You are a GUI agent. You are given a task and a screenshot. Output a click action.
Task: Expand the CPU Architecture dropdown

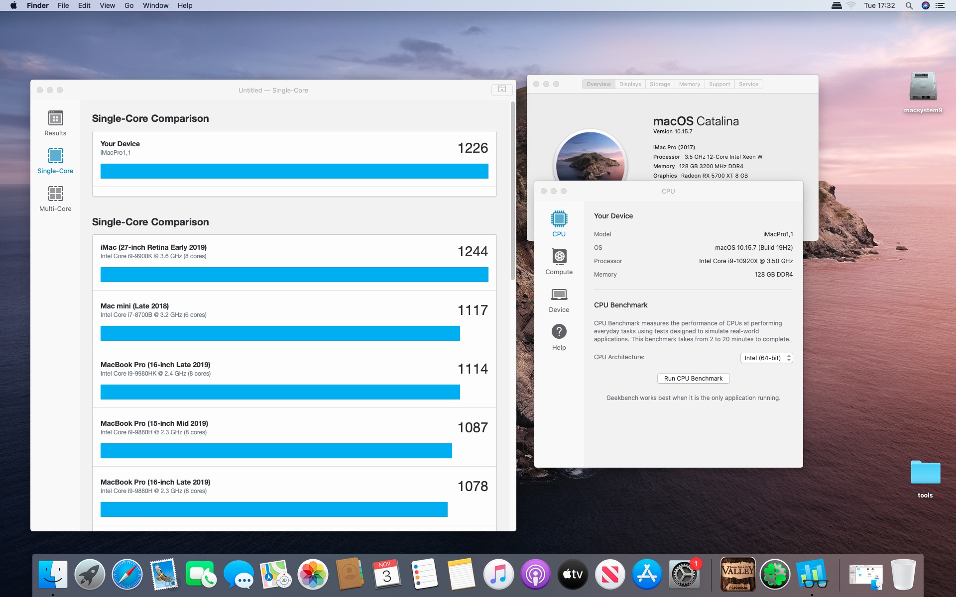[x=766, y=358]
